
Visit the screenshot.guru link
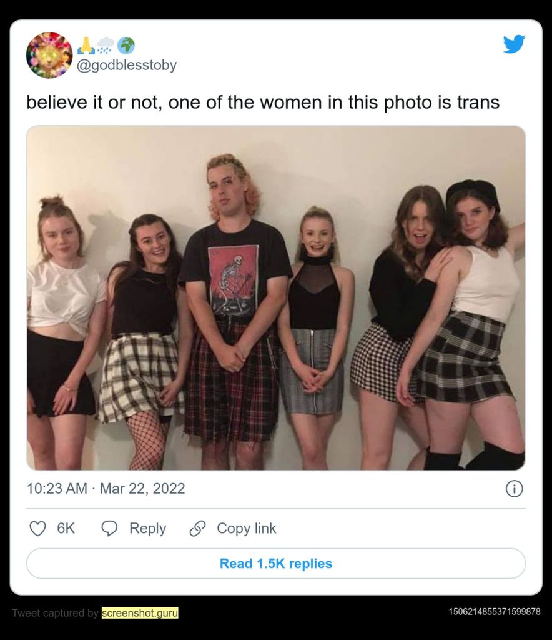pyautogui.click(x=140, y=613)
